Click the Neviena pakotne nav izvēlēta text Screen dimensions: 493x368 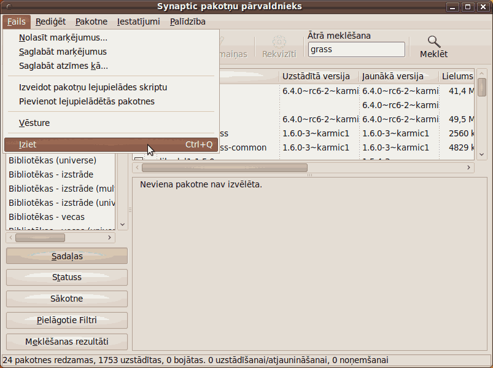[x=201, y=184]
